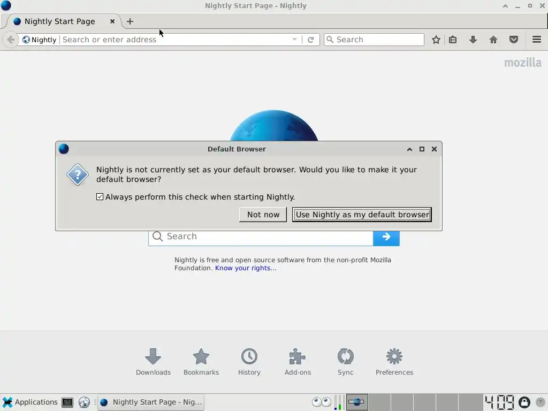Open Add-ons from start page
The height and width of the screenshot is (411, 548).
pyautogui.click(x=298, y=362)
